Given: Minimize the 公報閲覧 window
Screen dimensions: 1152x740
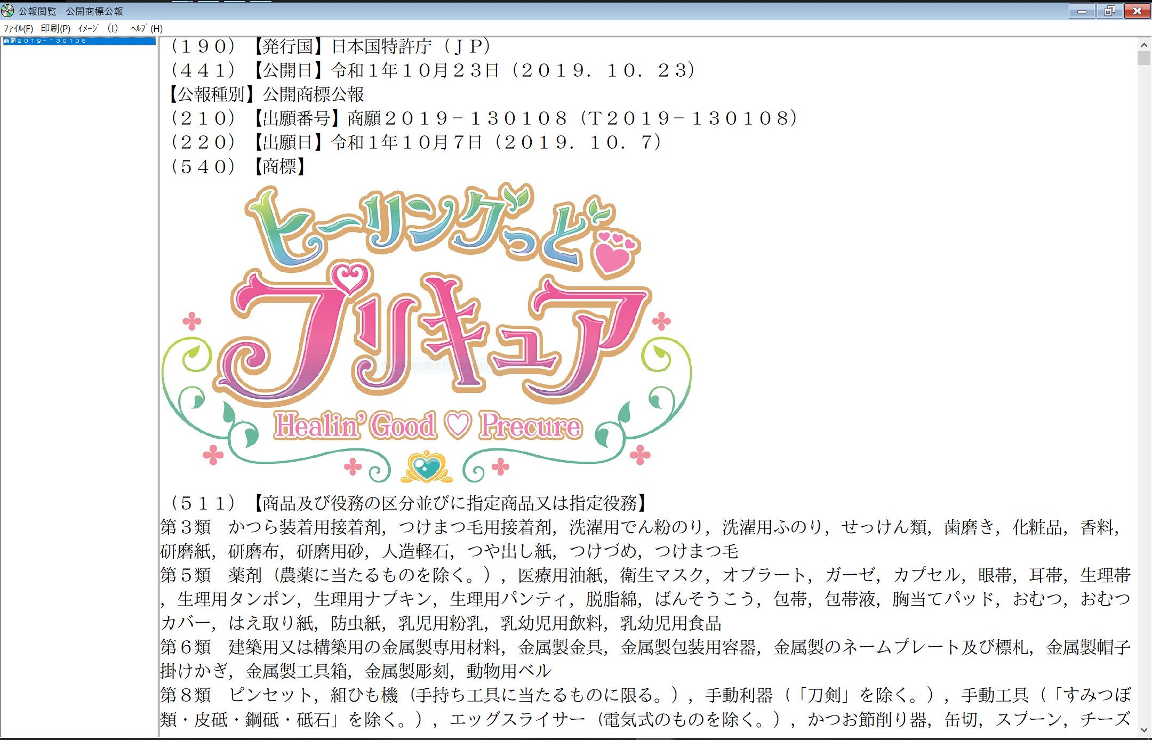Looking at the screenshot, I should pos(1082,11).
